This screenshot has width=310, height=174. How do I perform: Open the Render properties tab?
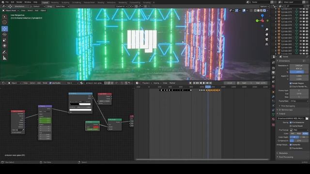coord(273,68)
